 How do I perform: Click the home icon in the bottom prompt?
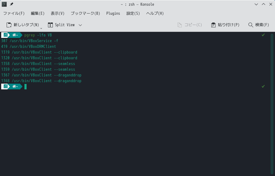tap(14, 87)
